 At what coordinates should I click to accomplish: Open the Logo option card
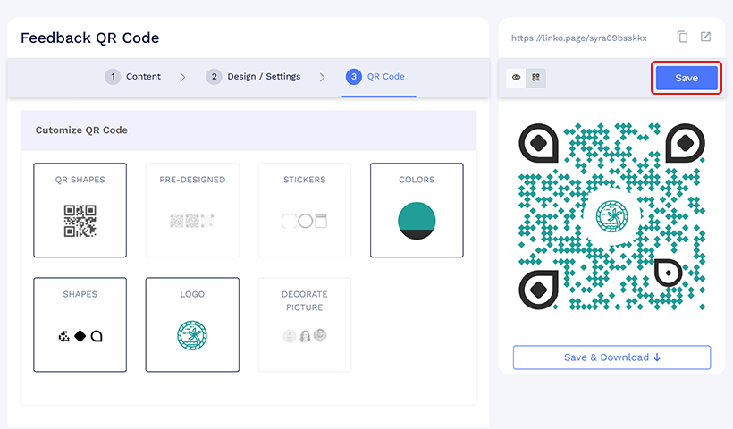click(192, 324)
